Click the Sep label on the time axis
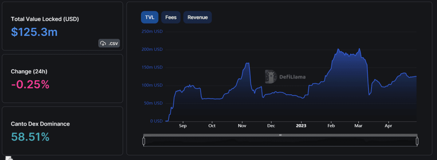Screen dimensions: 437x160 [x=183, y=126]
